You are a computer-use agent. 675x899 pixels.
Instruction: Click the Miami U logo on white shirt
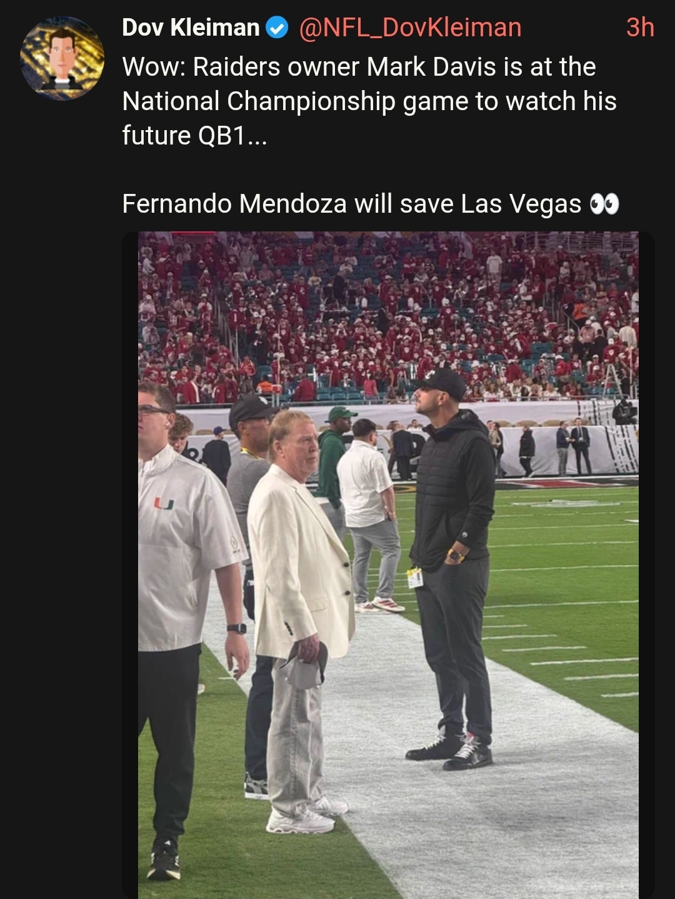164,502
